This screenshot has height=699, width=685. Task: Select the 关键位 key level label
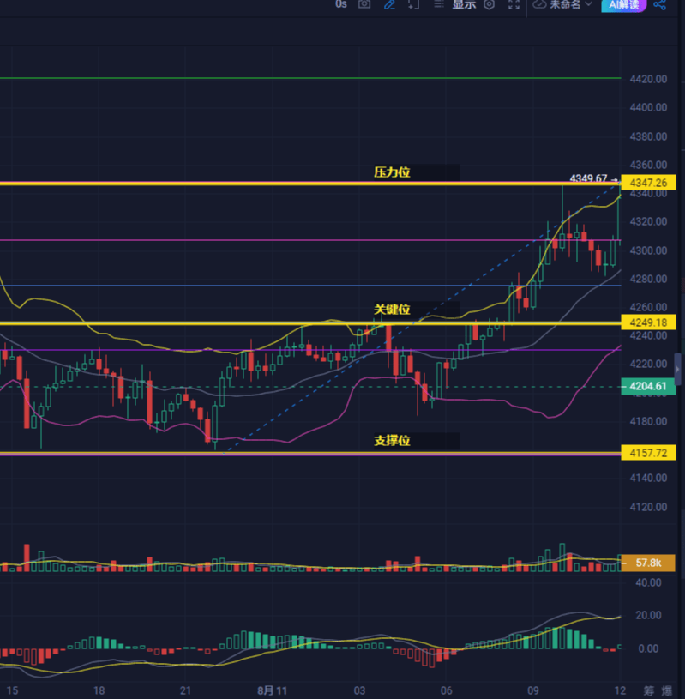click(392, 309)
